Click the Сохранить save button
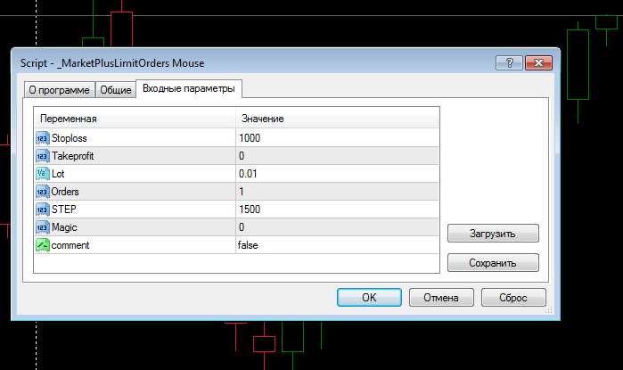 493,263
